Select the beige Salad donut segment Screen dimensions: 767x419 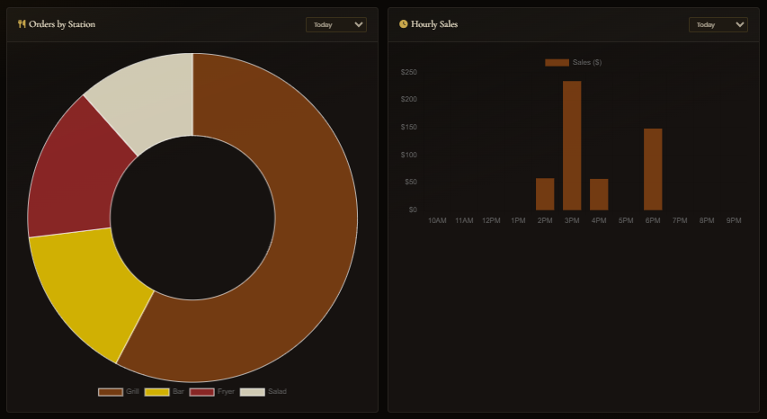click(152, 95)
